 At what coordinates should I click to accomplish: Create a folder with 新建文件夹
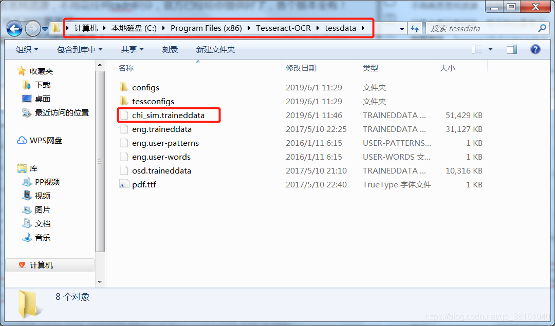[215, 49]
